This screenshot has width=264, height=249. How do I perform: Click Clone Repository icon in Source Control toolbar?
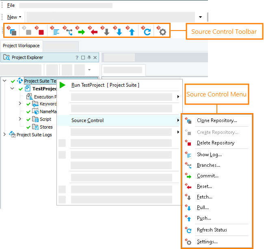point(13,31)
